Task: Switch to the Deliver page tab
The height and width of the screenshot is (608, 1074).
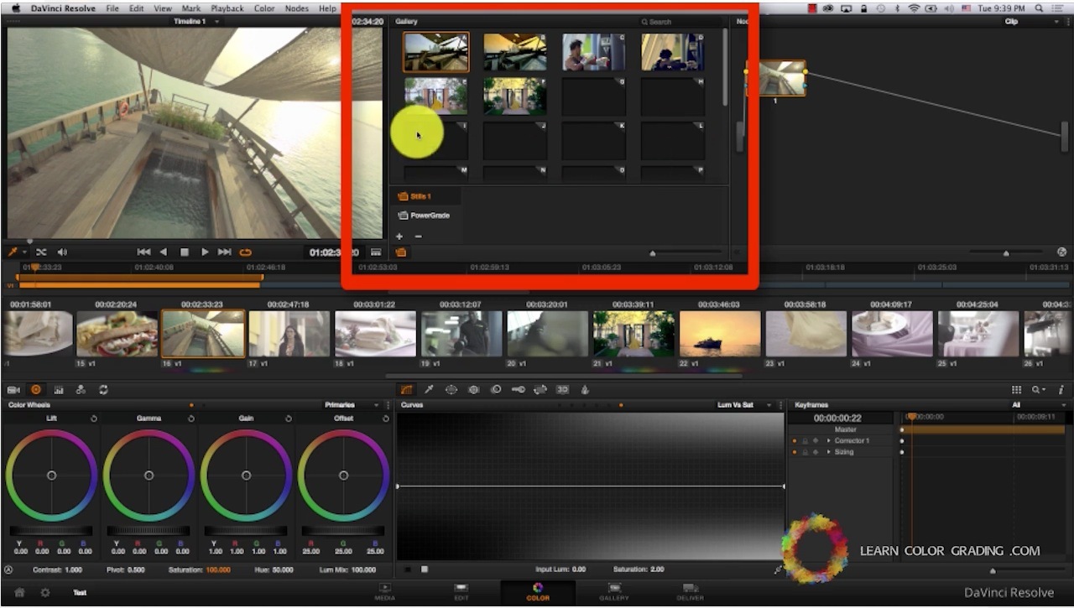Action: (691, 591)
